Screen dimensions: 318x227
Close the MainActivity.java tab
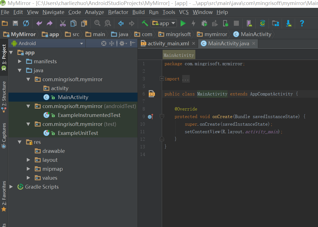(253, 43)
